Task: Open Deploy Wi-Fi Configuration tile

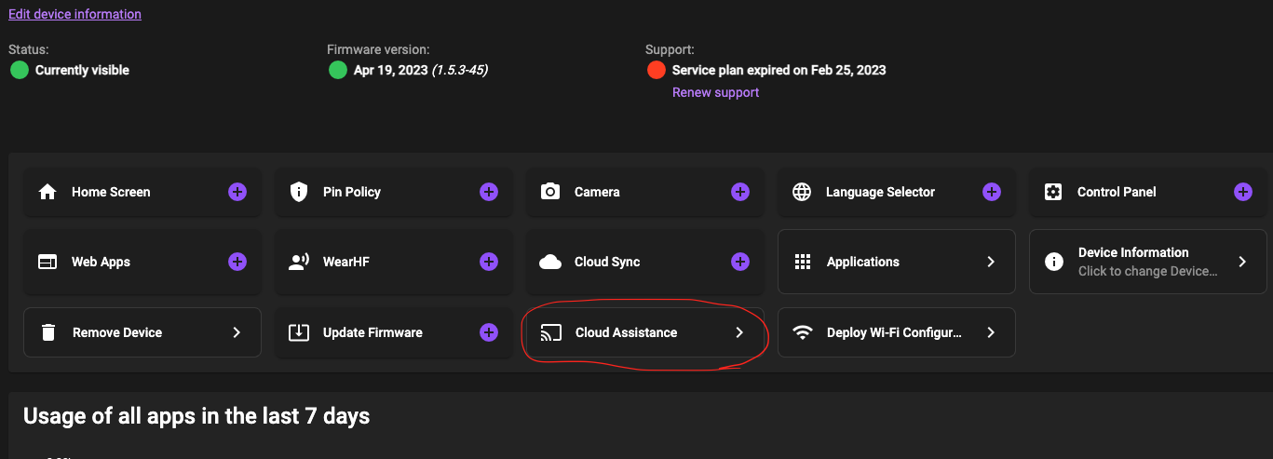Action: 895,332
